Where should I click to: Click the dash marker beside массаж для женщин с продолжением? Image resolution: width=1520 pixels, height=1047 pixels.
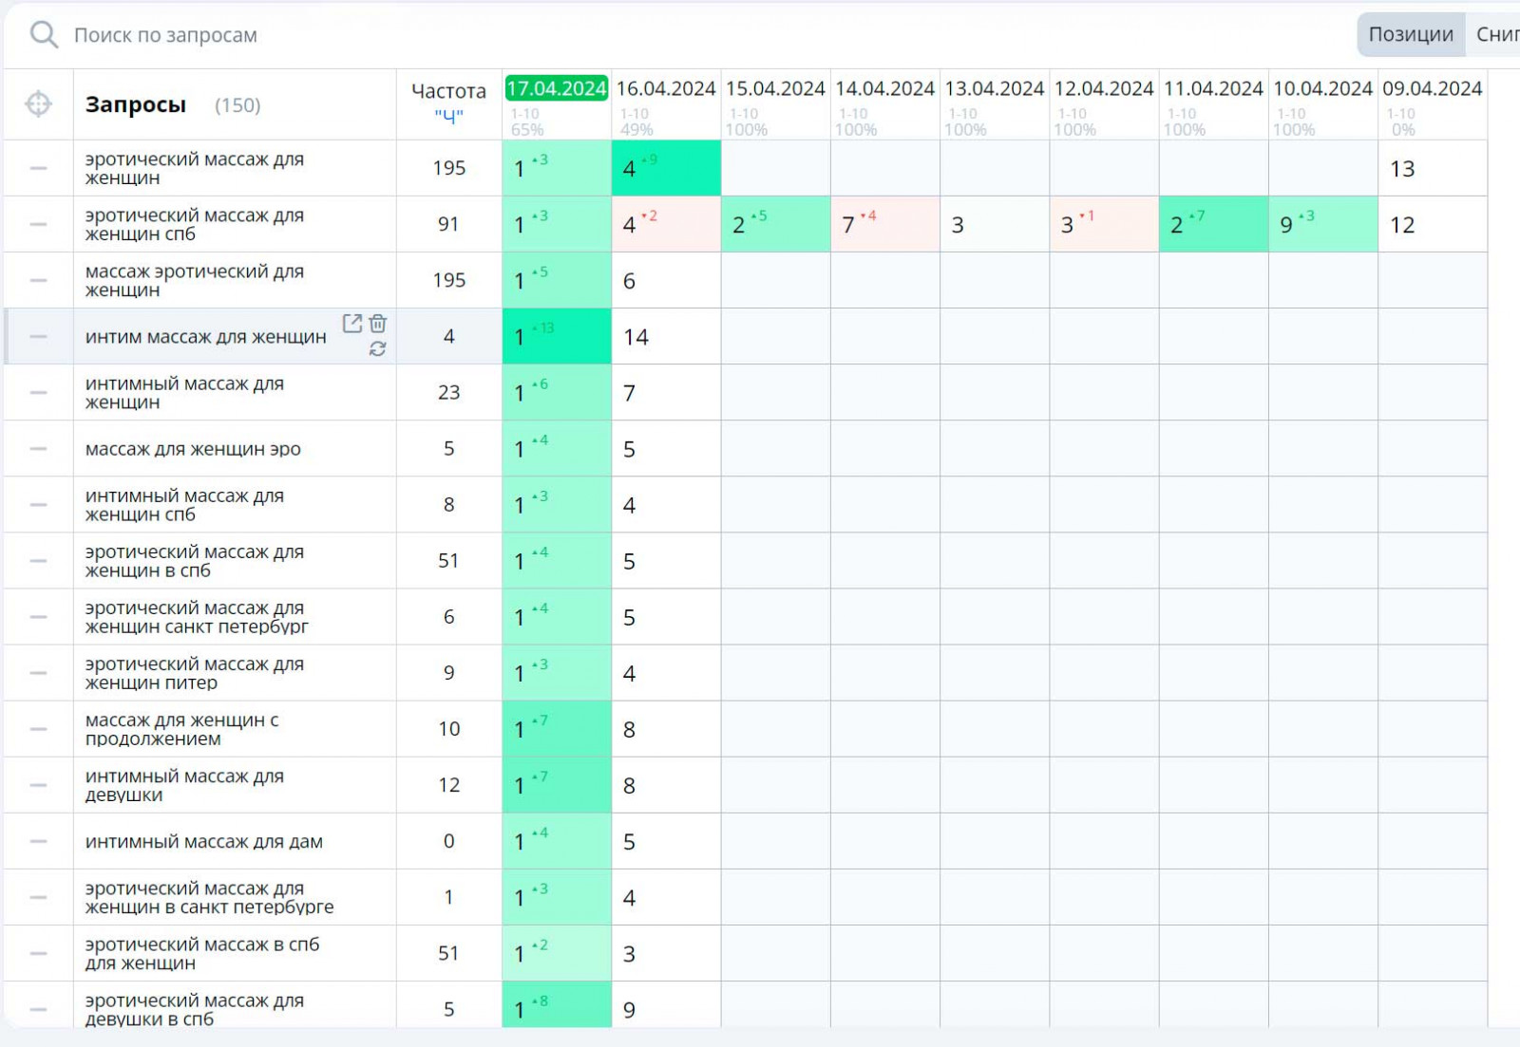[x=38, y=729]
